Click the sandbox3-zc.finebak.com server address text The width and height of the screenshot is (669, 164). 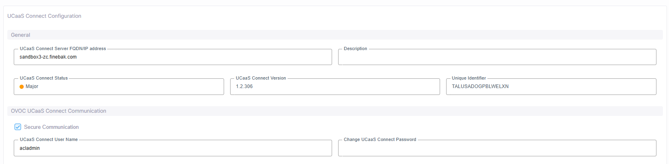point(48,57)
